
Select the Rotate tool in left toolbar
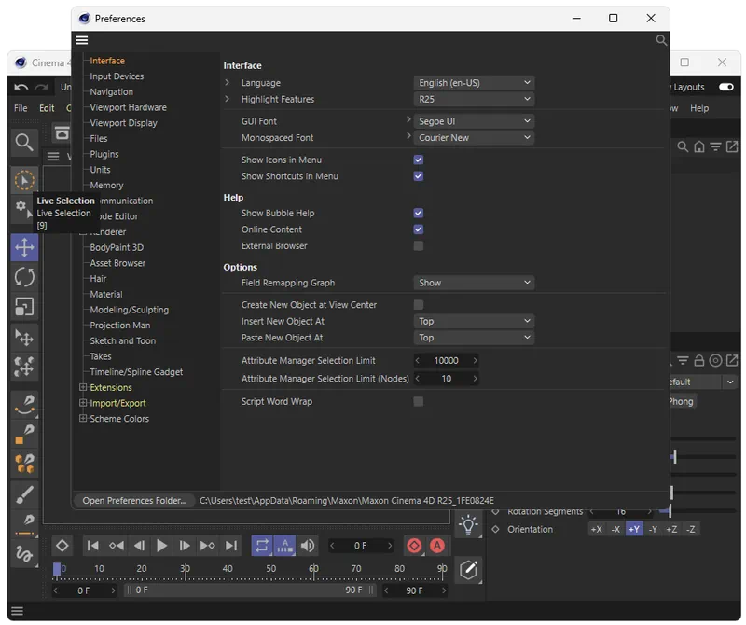[x=24, y=277]
